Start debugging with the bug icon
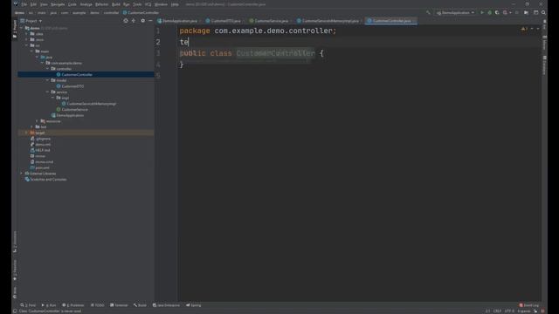 [x=489, y=12]
